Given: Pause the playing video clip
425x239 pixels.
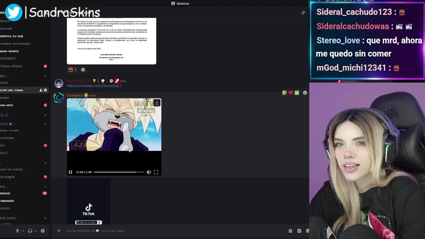Looking at the screenshot, I should tap(70, 172).
